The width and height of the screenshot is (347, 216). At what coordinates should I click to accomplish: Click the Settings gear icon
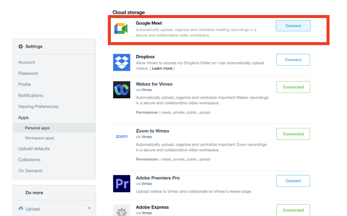pyautogui.click(x=20, y=46)
